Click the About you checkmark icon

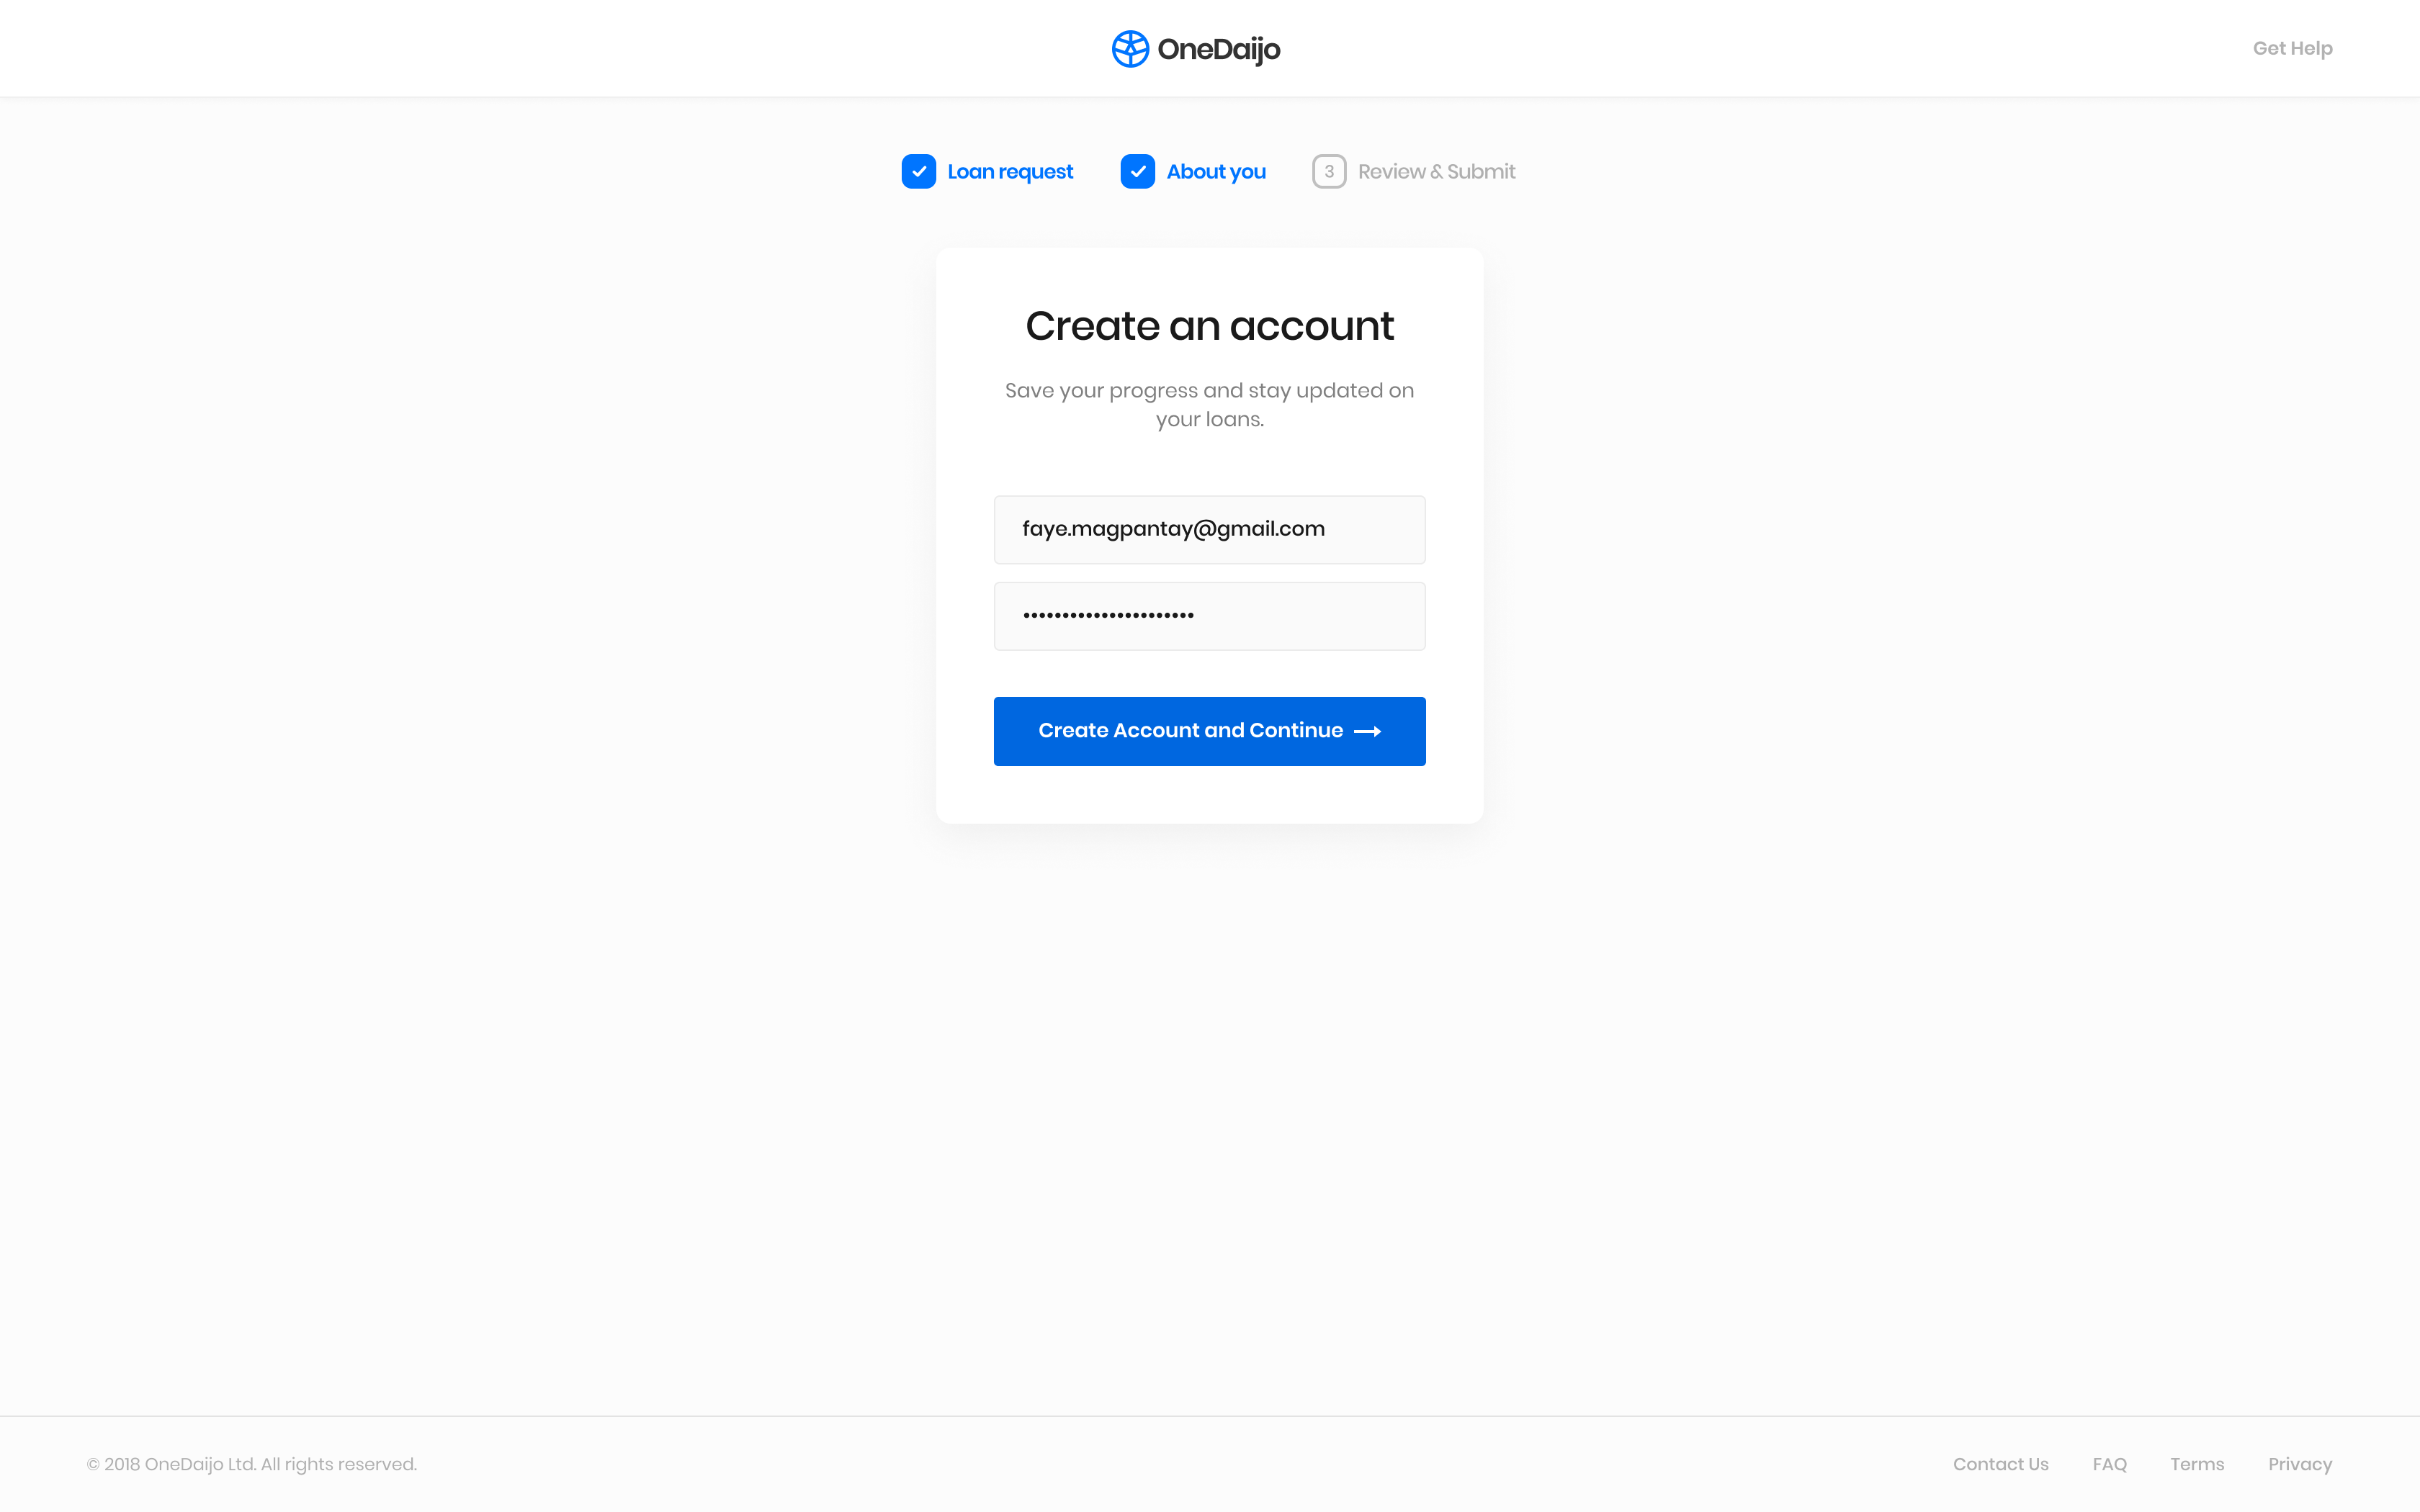click(x=1137, y=171)
